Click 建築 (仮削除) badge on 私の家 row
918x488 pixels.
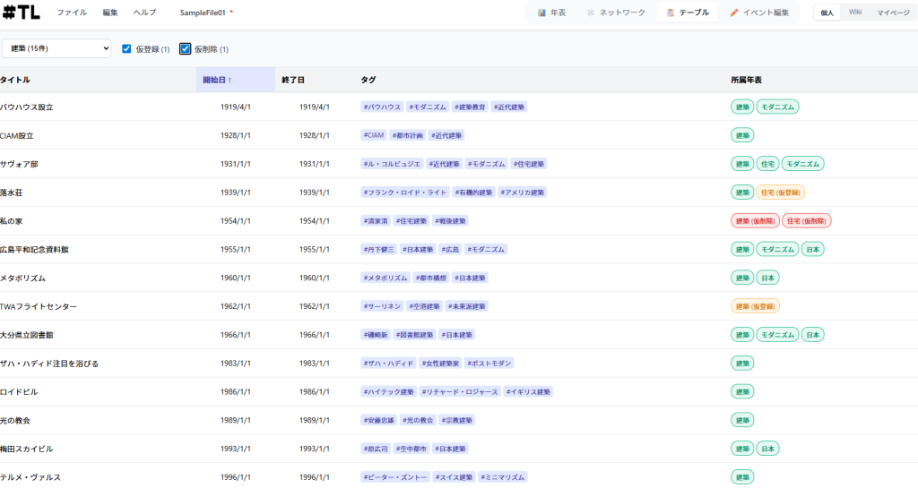pos(755,220)
